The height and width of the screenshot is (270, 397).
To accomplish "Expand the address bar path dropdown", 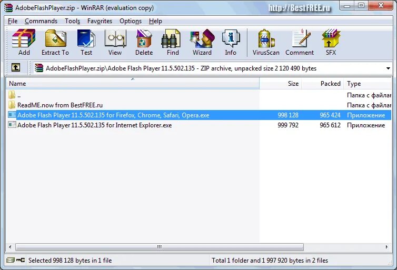I will click(x=388, y=68).
